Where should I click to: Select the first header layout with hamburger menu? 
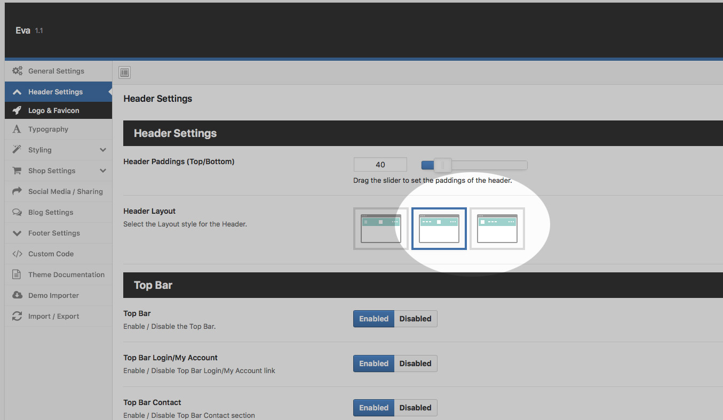[x=381, y=229]
